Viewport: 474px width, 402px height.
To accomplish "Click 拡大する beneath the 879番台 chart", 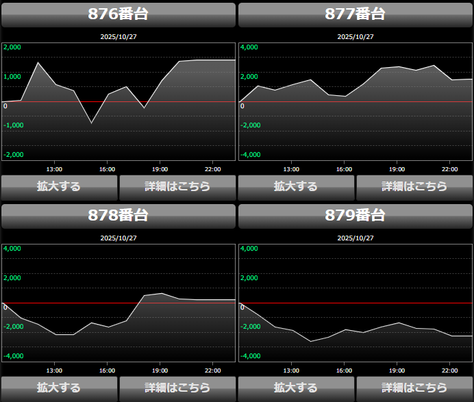I will [296, 388].
